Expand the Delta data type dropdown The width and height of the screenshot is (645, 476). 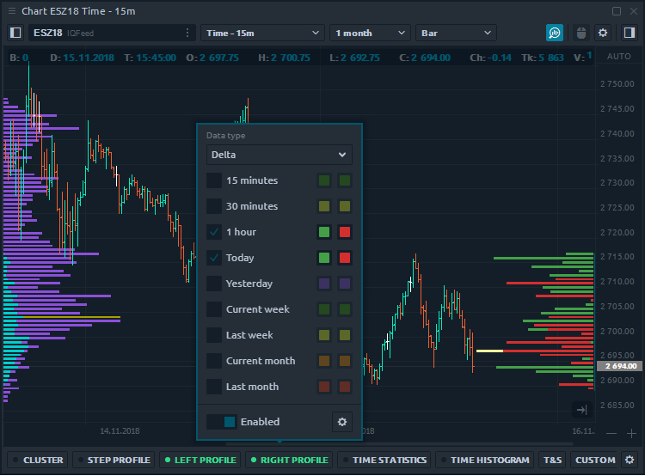click(279, 155)
